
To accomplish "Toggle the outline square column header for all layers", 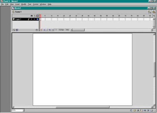I will point(37,16).
